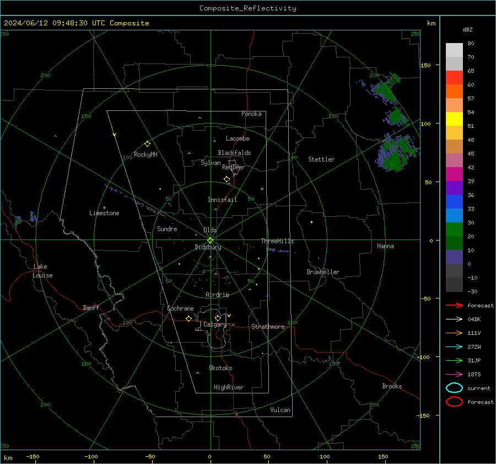The height and width of the screenshot is (464, 496).
Task: Click the large green echo cluster east of Stettler
Action: click(x=397, y=152)
